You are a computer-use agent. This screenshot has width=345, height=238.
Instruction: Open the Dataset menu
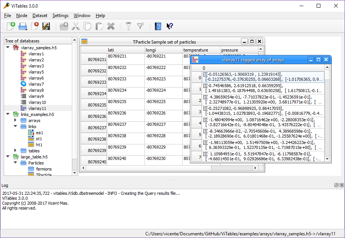40,16
